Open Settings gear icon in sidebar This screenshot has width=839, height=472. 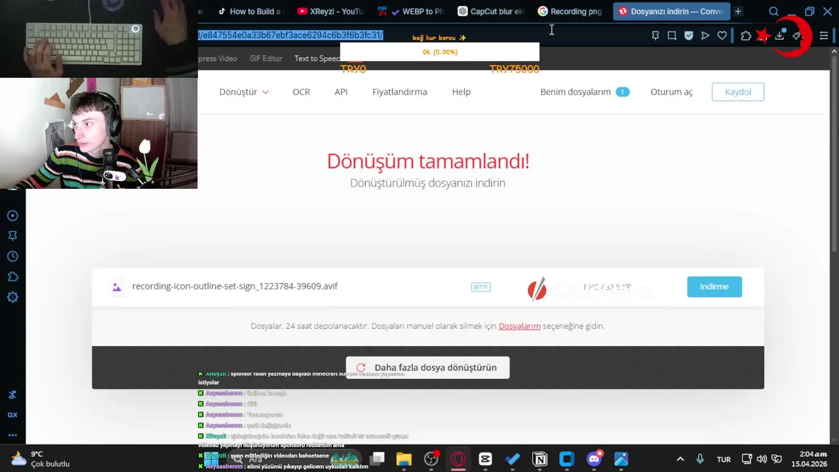(x=12, y=297)
